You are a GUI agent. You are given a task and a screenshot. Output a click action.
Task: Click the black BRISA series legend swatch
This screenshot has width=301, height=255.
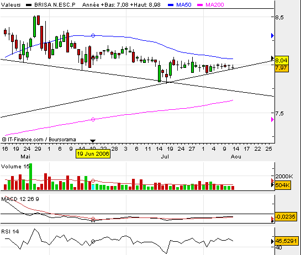click(29, 5)
